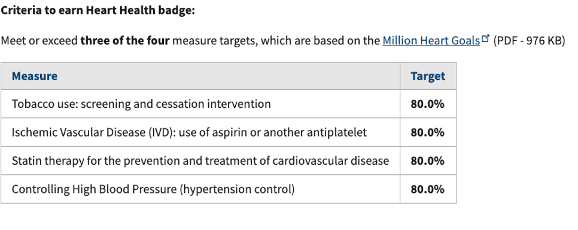
Task: Select the Ischemic Vascular Disease measure text
Action: [x=189, y=132]
